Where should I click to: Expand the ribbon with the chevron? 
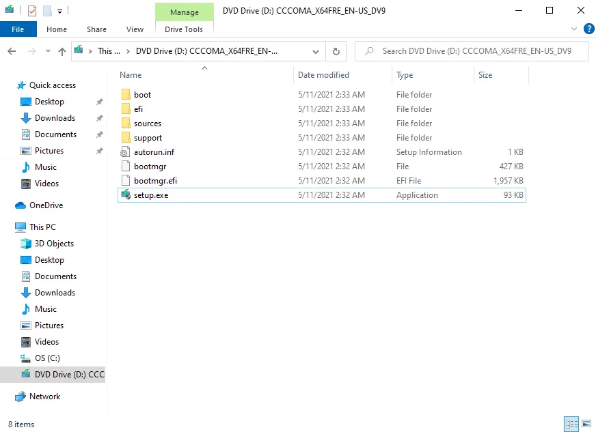click(x=574, y=29)
